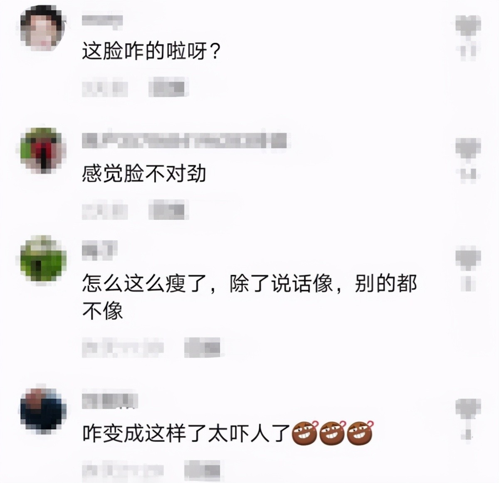Reply to the "怎么这么瘦了" comment
Image resolution: width=499 pixels, height=483 pixels.
203,347
